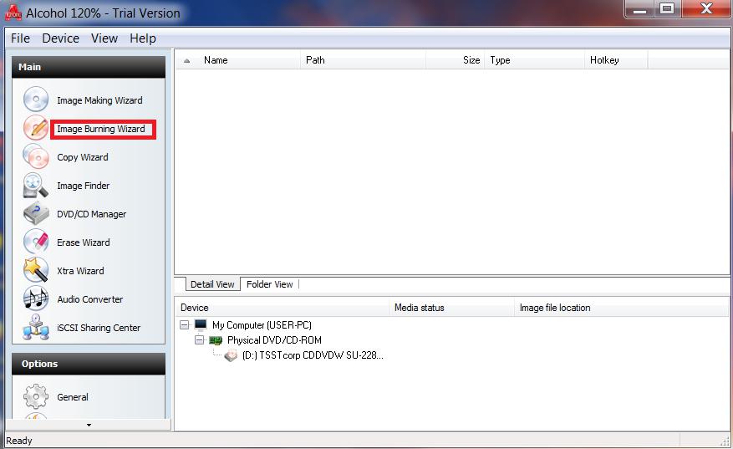This screenshot has width=733, height=449.
Task: Click the Image Burning Wizard pencil icon
Action: click(36, 128)
